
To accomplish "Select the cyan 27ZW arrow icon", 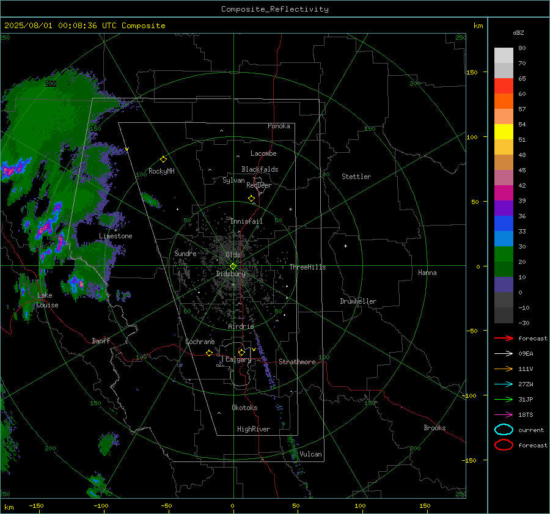I will click(504, 384).
